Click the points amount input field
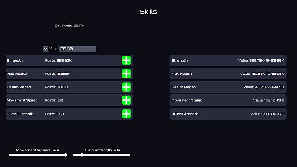Image resolution: width=297 pixels, height=167 pixels. [78, 49]
